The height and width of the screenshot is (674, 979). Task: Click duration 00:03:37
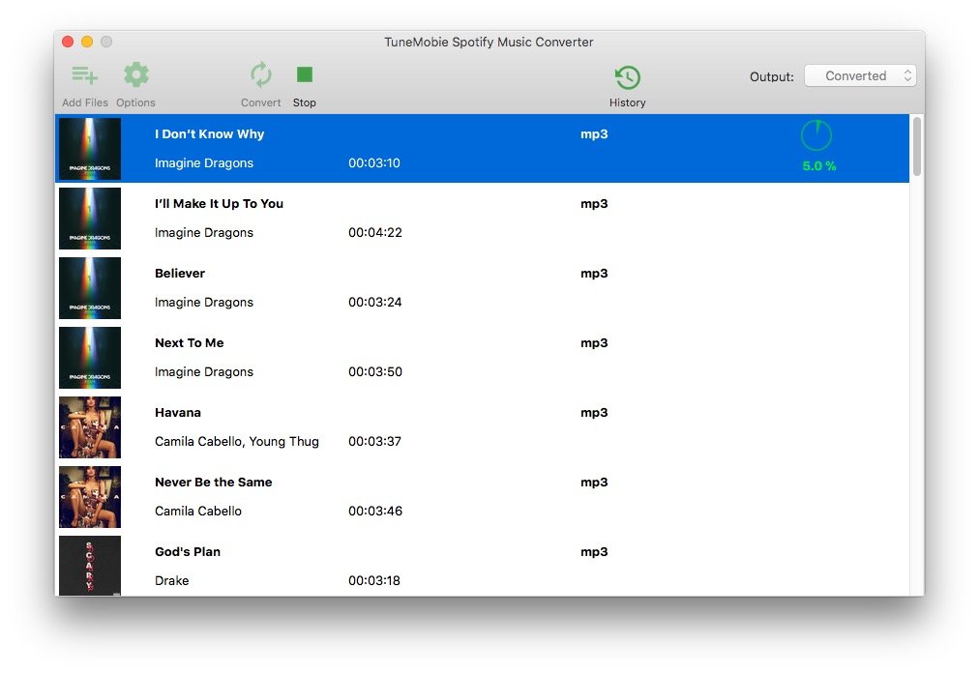374,441
